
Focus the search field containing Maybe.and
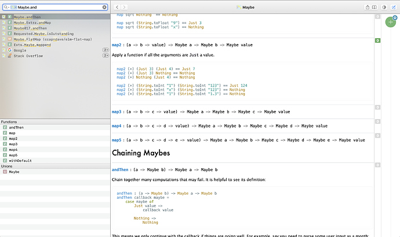pyautogui.click(x=55, y=7)
